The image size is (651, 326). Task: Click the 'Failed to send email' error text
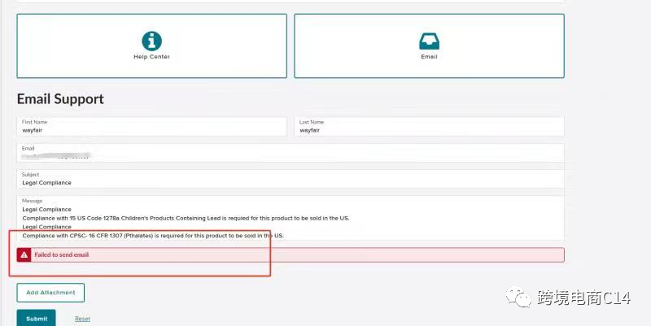point(62,255)
